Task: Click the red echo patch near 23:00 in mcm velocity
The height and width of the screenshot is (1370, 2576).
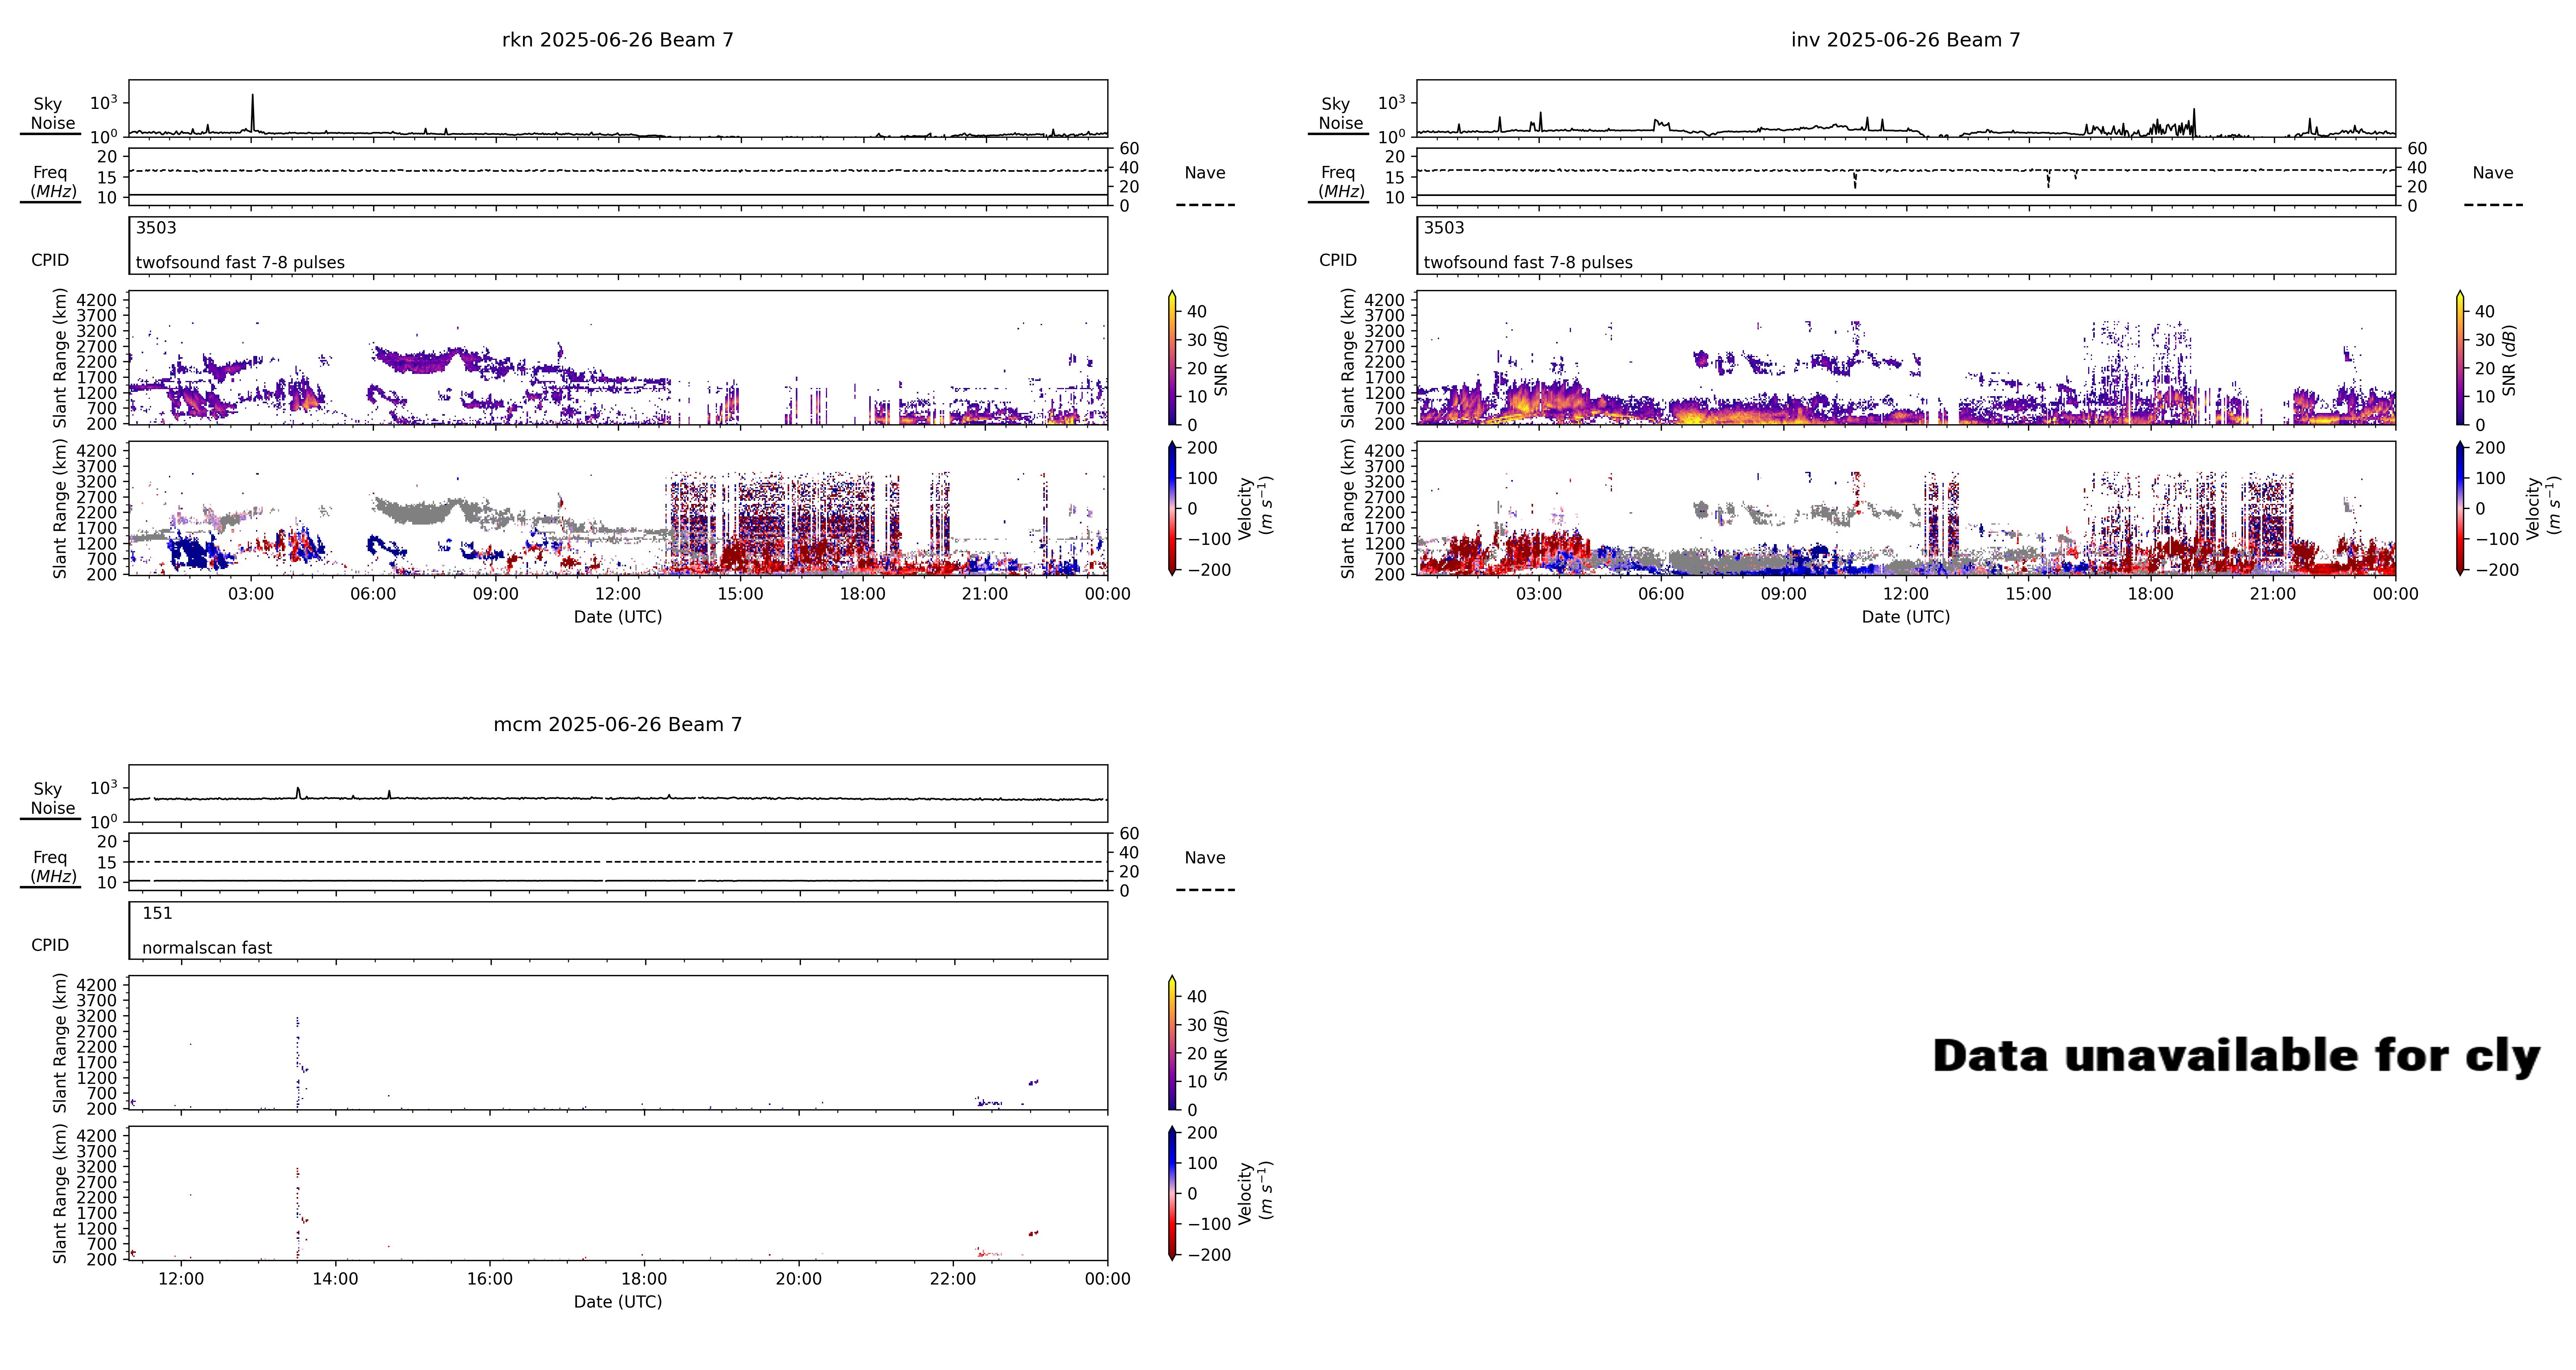Action: tap(1033, 1233)
